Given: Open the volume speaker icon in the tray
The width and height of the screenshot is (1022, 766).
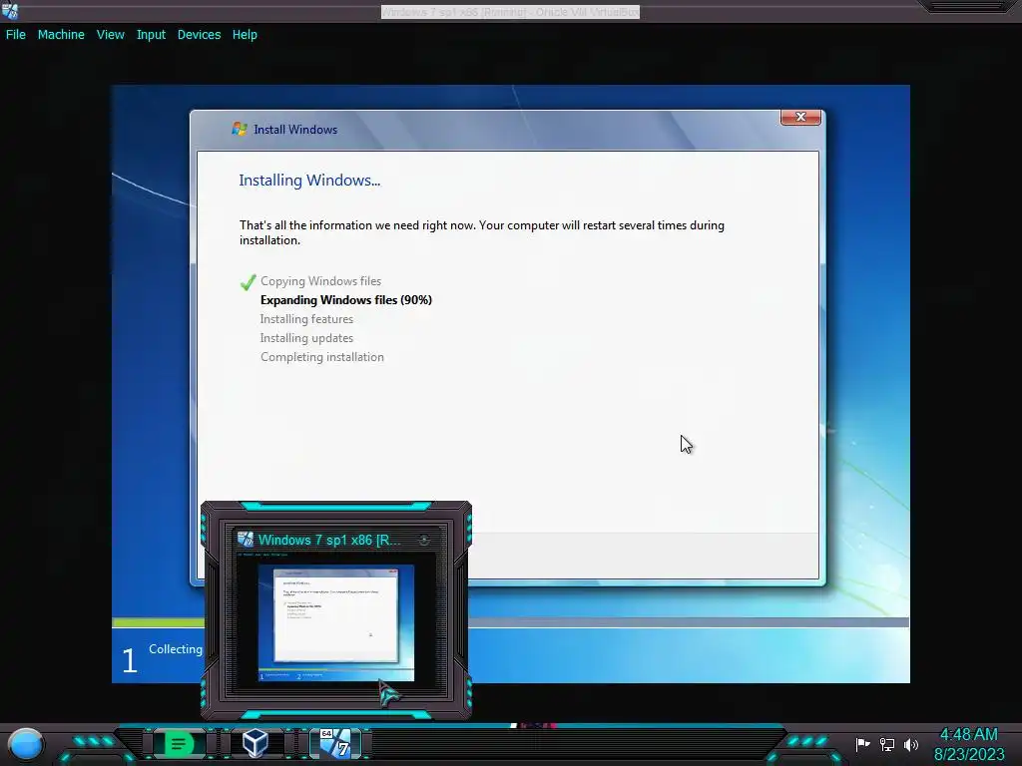Looking at the screenshot, I should (x=910, y=744).
